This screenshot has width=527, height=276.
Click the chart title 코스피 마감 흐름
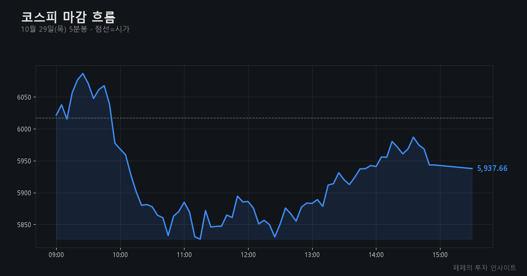point(68,17)
